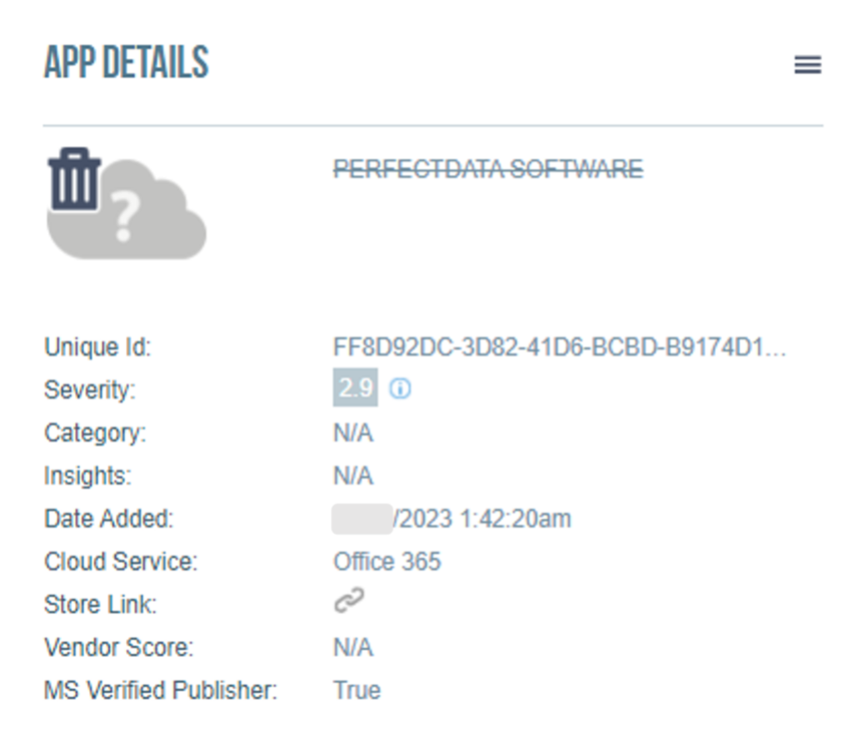Viewport: 862px width, 733px height.
Task: Click the PERFECTDATA SOFTWARE app name
Action: (488, 169)
